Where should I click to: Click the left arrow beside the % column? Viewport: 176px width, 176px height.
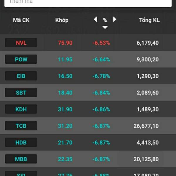click(95, 19)
